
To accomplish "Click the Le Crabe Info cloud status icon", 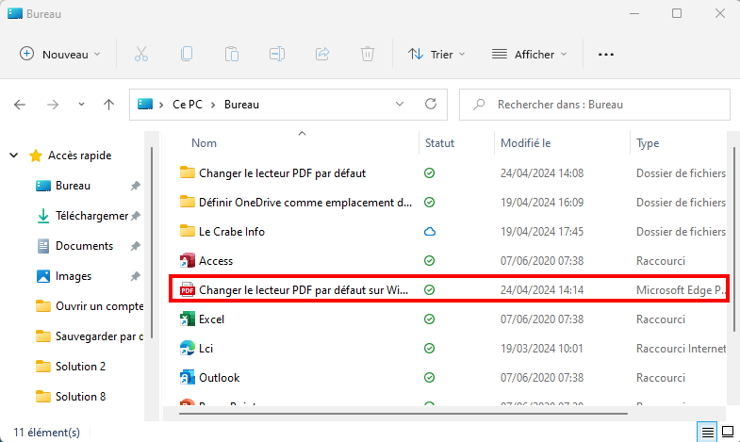I will pos(430,232).
